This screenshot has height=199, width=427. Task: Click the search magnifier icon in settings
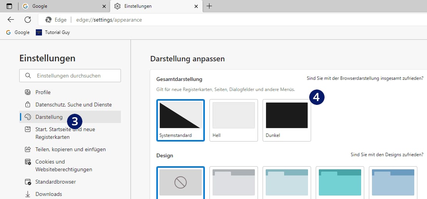click(28, 76)
